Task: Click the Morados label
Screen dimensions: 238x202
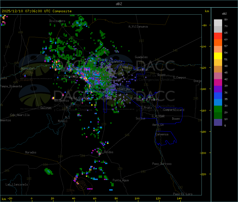Action: [31, 152]
